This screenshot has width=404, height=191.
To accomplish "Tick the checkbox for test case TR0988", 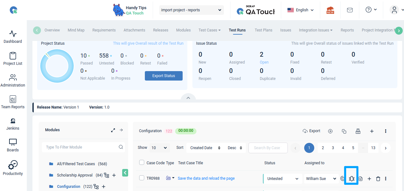I will [142, 178].
